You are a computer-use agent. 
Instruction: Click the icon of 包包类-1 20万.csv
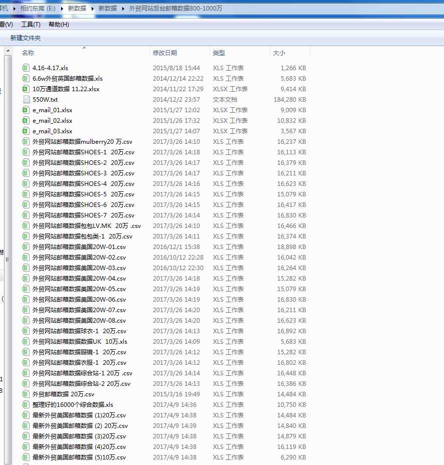pos(26,237)
